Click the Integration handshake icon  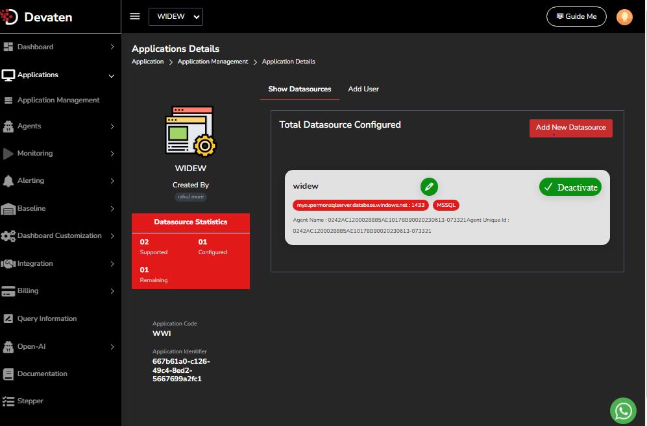click(8, 263)
